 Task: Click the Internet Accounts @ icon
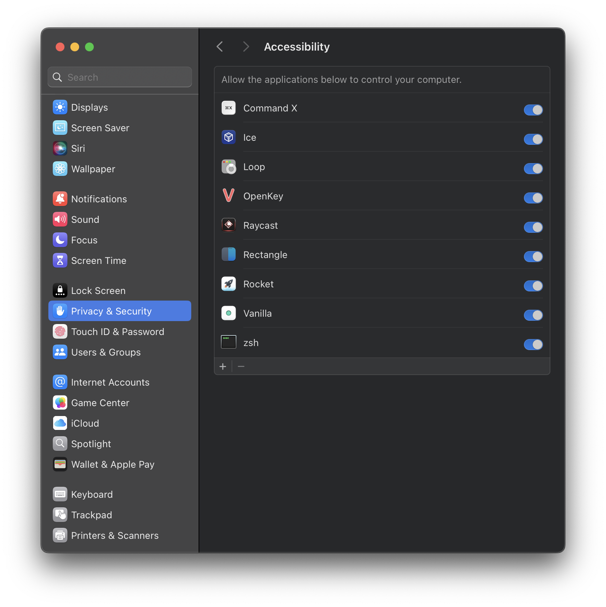point(60,382)
